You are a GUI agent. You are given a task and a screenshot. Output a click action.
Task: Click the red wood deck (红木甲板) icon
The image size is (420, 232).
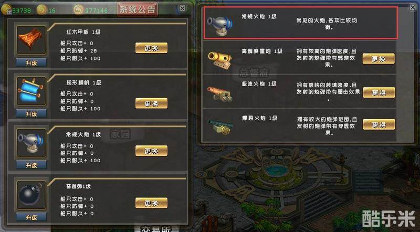pyautogui.click(x=31, y=40)
